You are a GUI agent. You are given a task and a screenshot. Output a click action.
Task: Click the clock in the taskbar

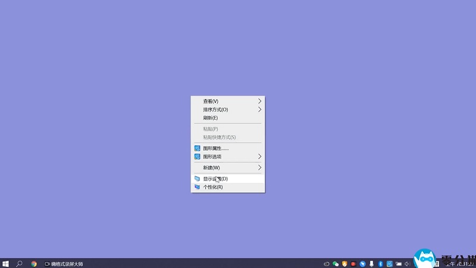coord(458,263)
